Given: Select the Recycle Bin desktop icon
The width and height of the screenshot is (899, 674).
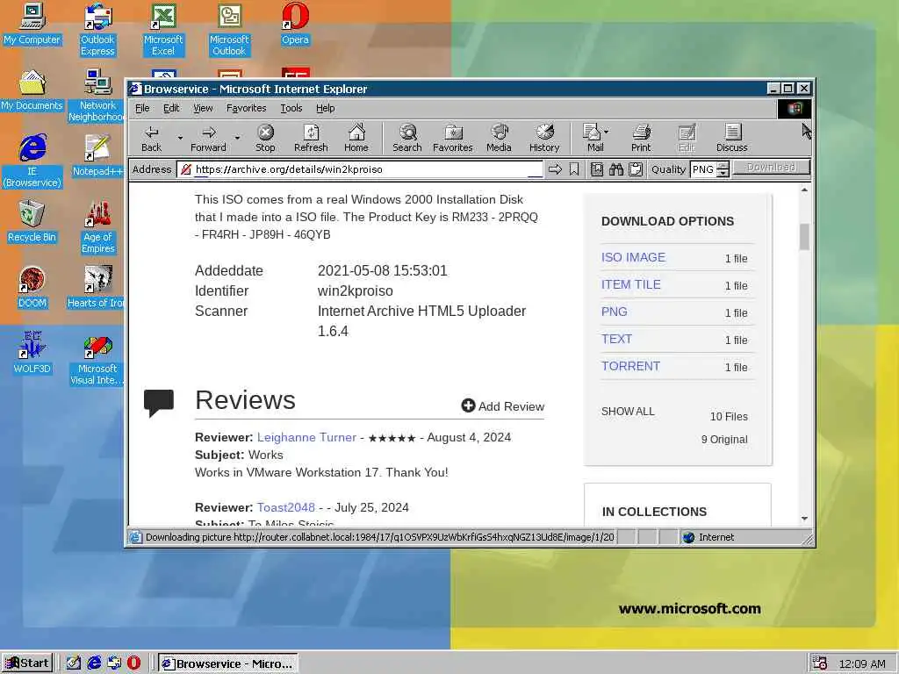Looking at the screenshot, I should (x=32, y=222).
